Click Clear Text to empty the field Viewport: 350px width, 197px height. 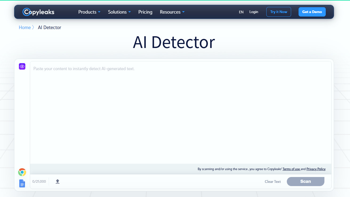tap(273, 181)
